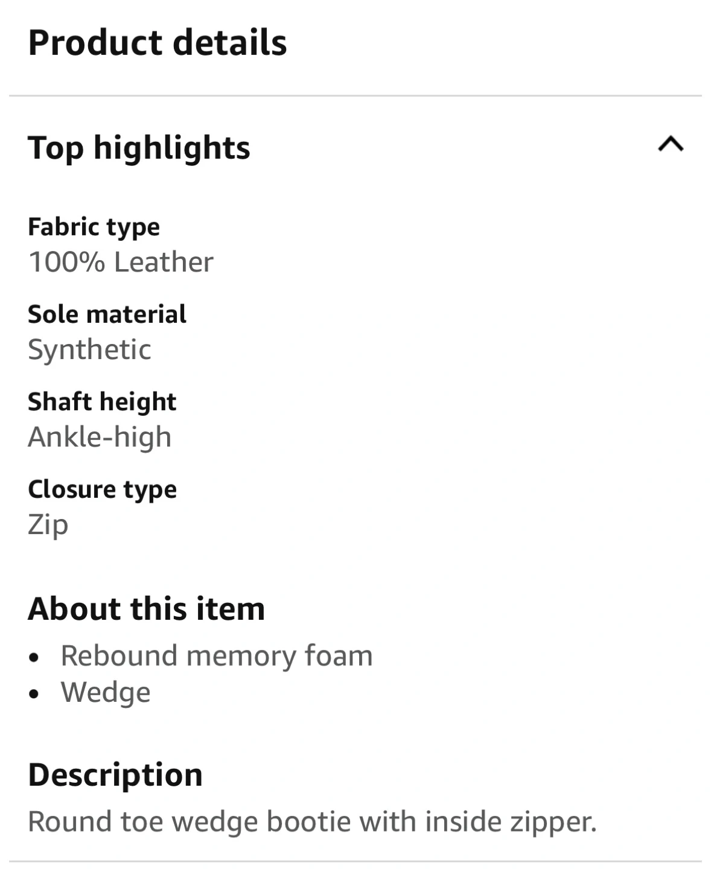
Task: Click the 100% Leather value
Action: (x=121, y=262)
